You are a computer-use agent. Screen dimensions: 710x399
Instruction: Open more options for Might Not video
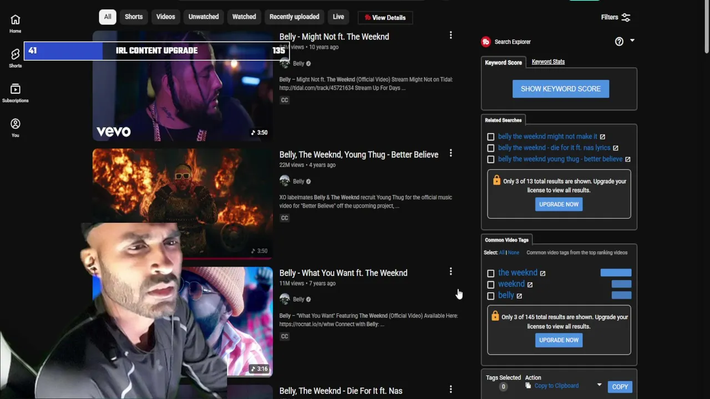(450, 35)
